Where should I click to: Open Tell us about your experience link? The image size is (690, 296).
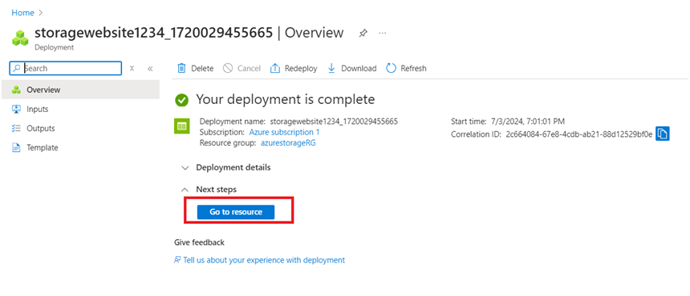pos(264,260)
